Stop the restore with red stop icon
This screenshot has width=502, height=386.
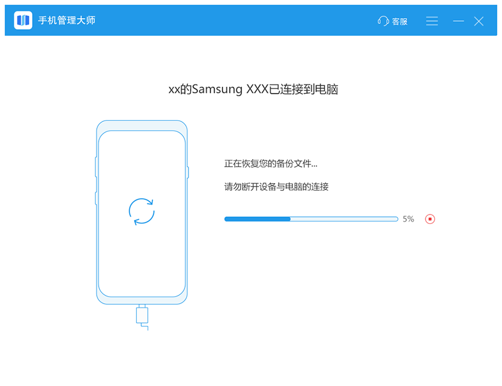click(x=430, y=219)
